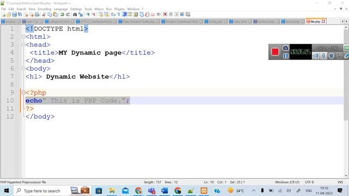Screen dimensions: 349x196
Task: Click the UTF-8 encoding status entry
Action: pos(309,182)
